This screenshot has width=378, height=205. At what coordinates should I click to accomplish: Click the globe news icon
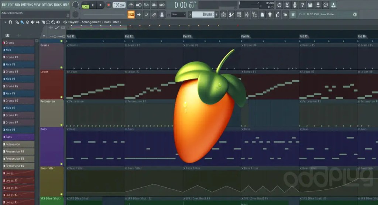(355, 14)
